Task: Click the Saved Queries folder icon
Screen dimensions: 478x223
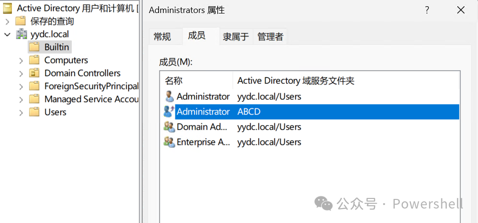Action: pos(20,21)
